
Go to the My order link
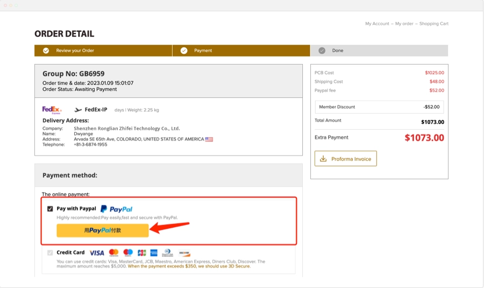(404, 24)
